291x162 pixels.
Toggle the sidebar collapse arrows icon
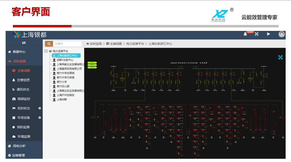pos(24,43)
